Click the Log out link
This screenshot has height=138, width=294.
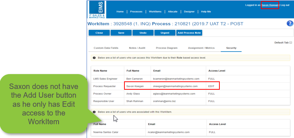point(285,5)
